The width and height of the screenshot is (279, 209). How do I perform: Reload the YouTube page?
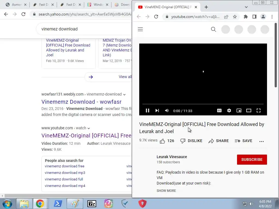156,17
